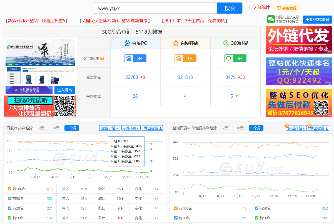334x224 pixels.
Task: Click the blue 搜索 search button
Action: point(230,8)
